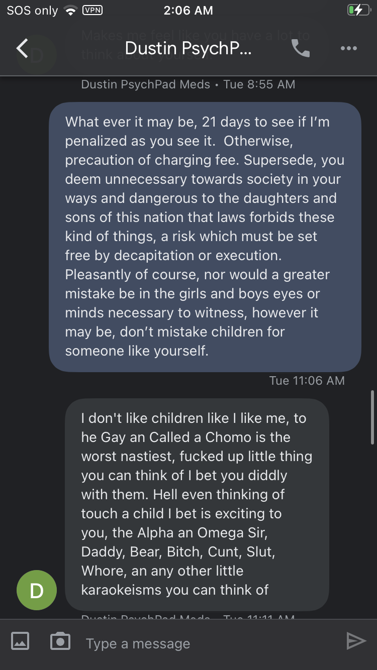Select the incoming gray message bubble
This screenshot has height=670, width=377.
197,504
